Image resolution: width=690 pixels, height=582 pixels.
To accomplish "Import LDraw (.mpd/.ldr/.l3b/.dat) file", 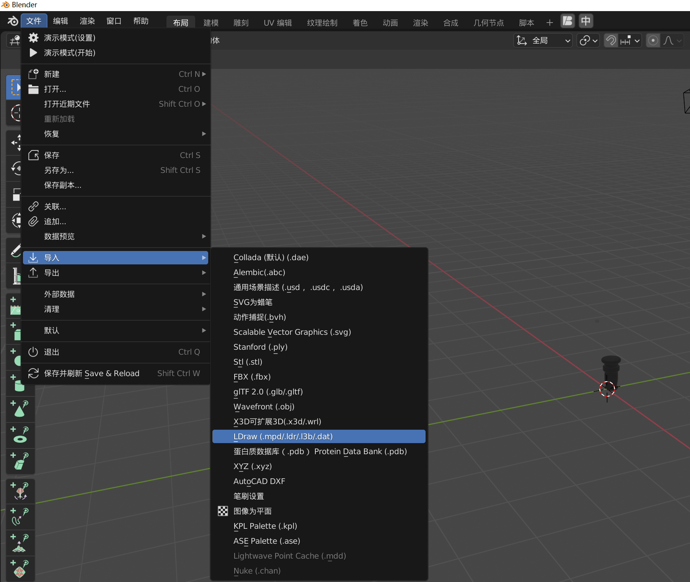I will 319,436.
